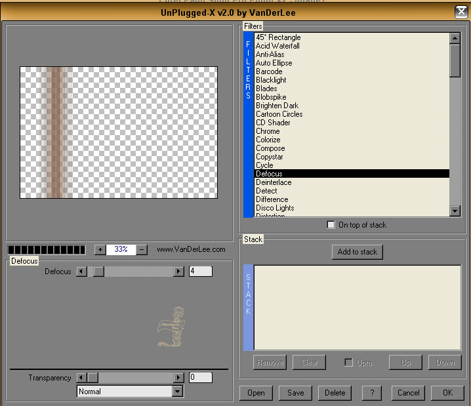Select the Barcode filter
471x406 pixels.
point(352,71)
